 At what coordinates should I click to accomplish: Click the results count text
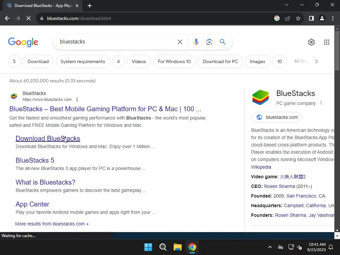tap(52, 81)
